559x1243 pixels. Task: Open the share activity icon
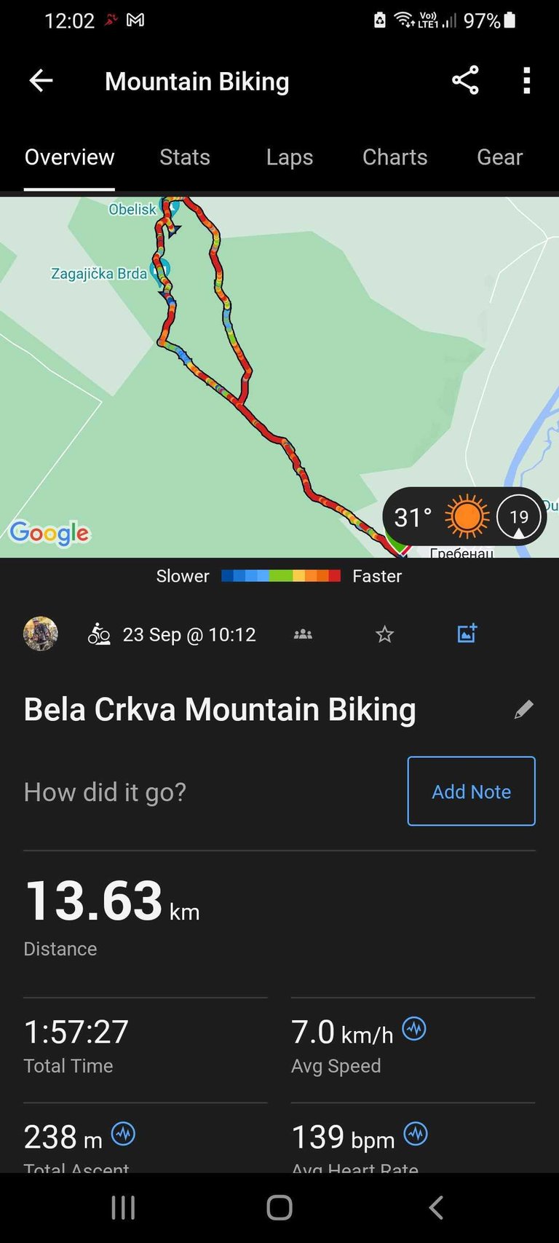(465, 81)
